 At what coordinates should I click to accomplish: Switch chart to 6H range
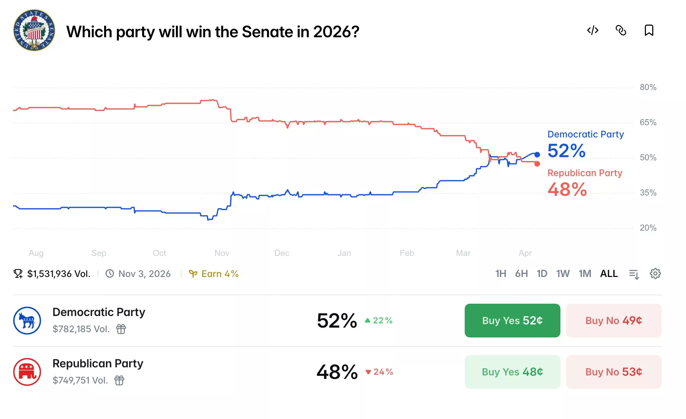click(521, 273)
